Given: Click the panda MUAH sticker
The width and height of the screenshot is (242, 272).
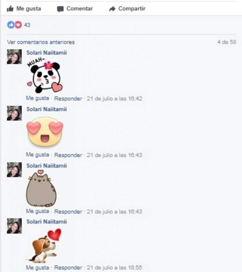Looking at the screenshot, I should (x=45, y=75).
